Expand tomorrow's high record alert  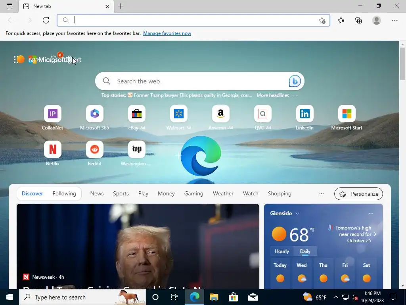[375, 234]
